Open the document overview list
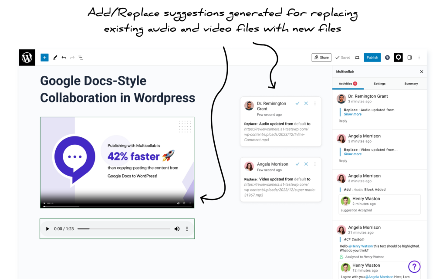 pyautogui.click(x=81, y=58)
